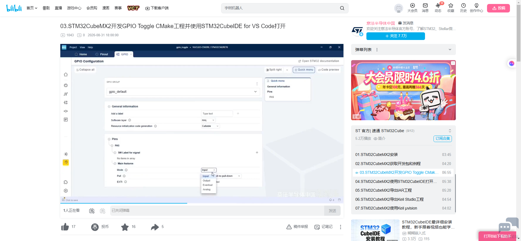Play 06.STM32CubeMX2导出Keil Studio工程 episode
This screenshot has height=241, width=521.
click(403, 200)
